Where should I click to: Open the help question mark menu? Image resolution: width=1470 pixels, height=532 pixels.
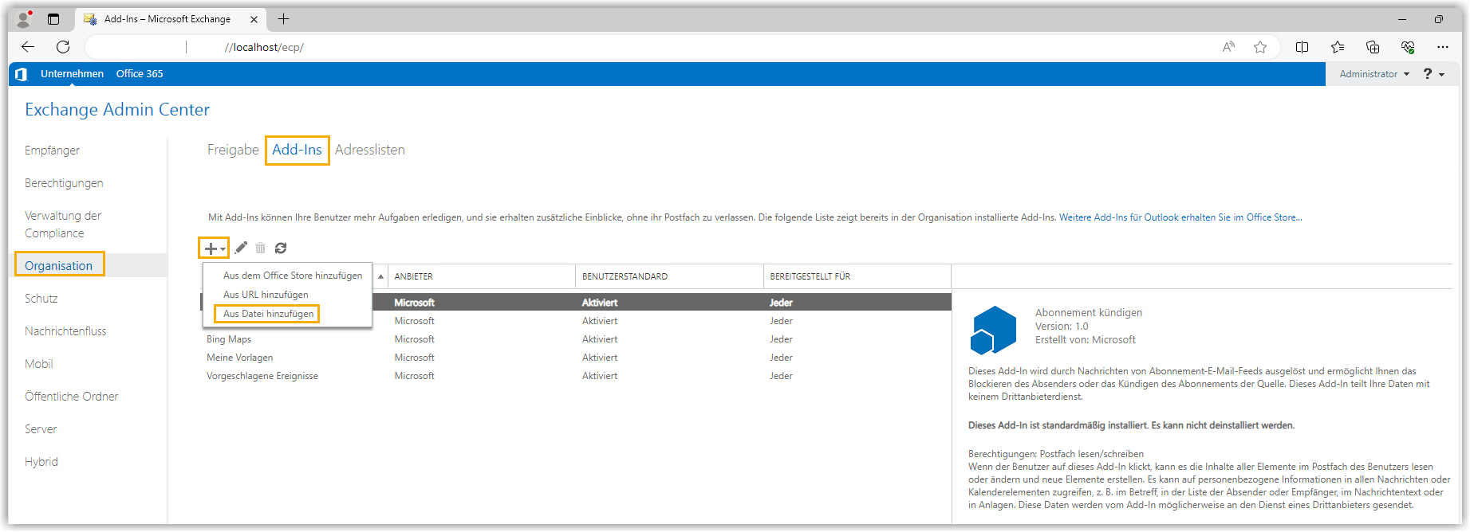click(x=1433, y=74)
